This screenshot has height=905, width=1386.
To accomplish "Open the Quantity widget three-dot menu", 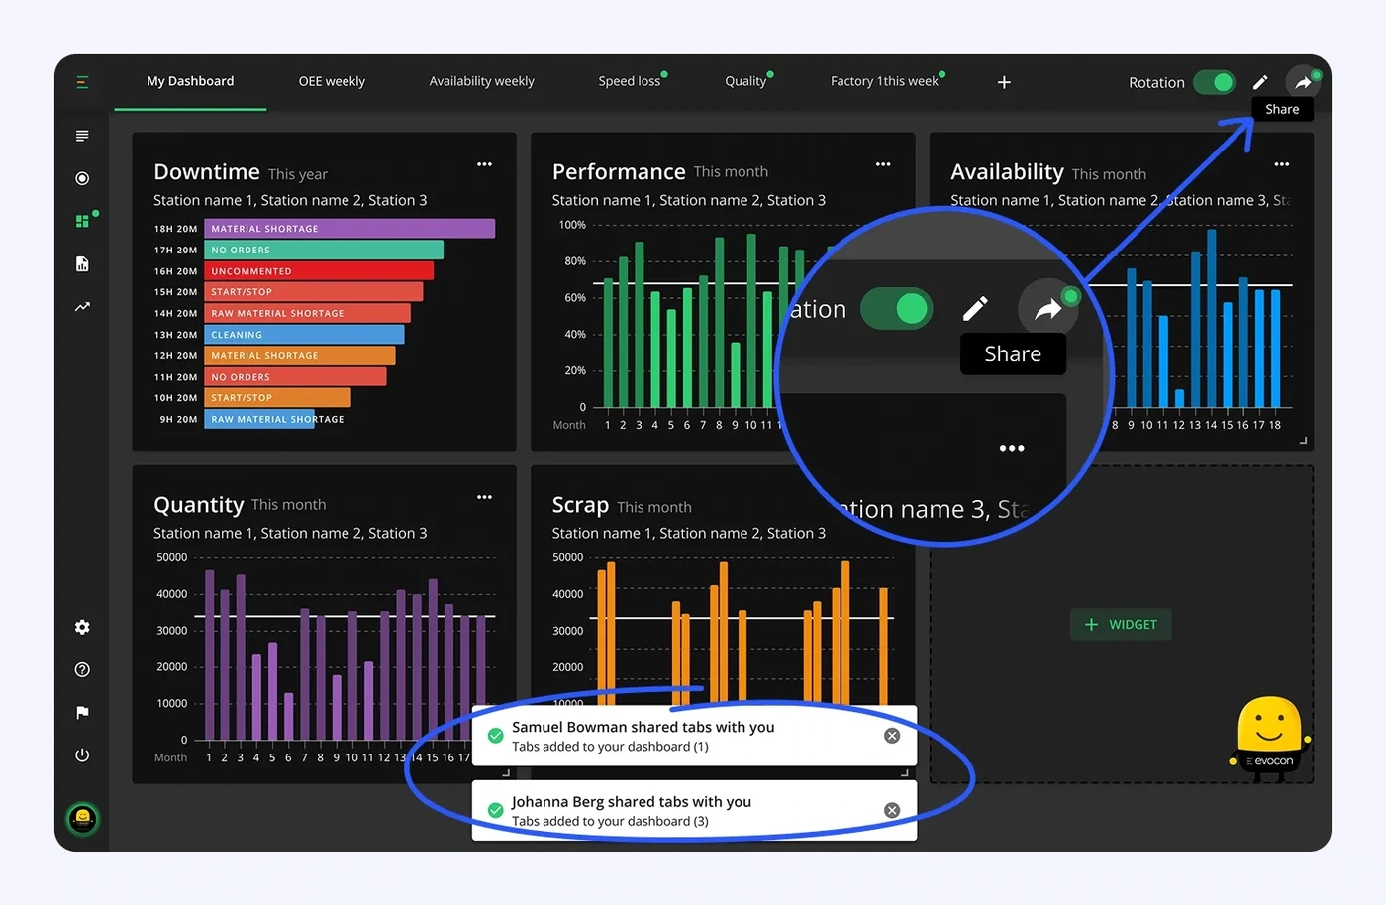I will pos(484,497).
